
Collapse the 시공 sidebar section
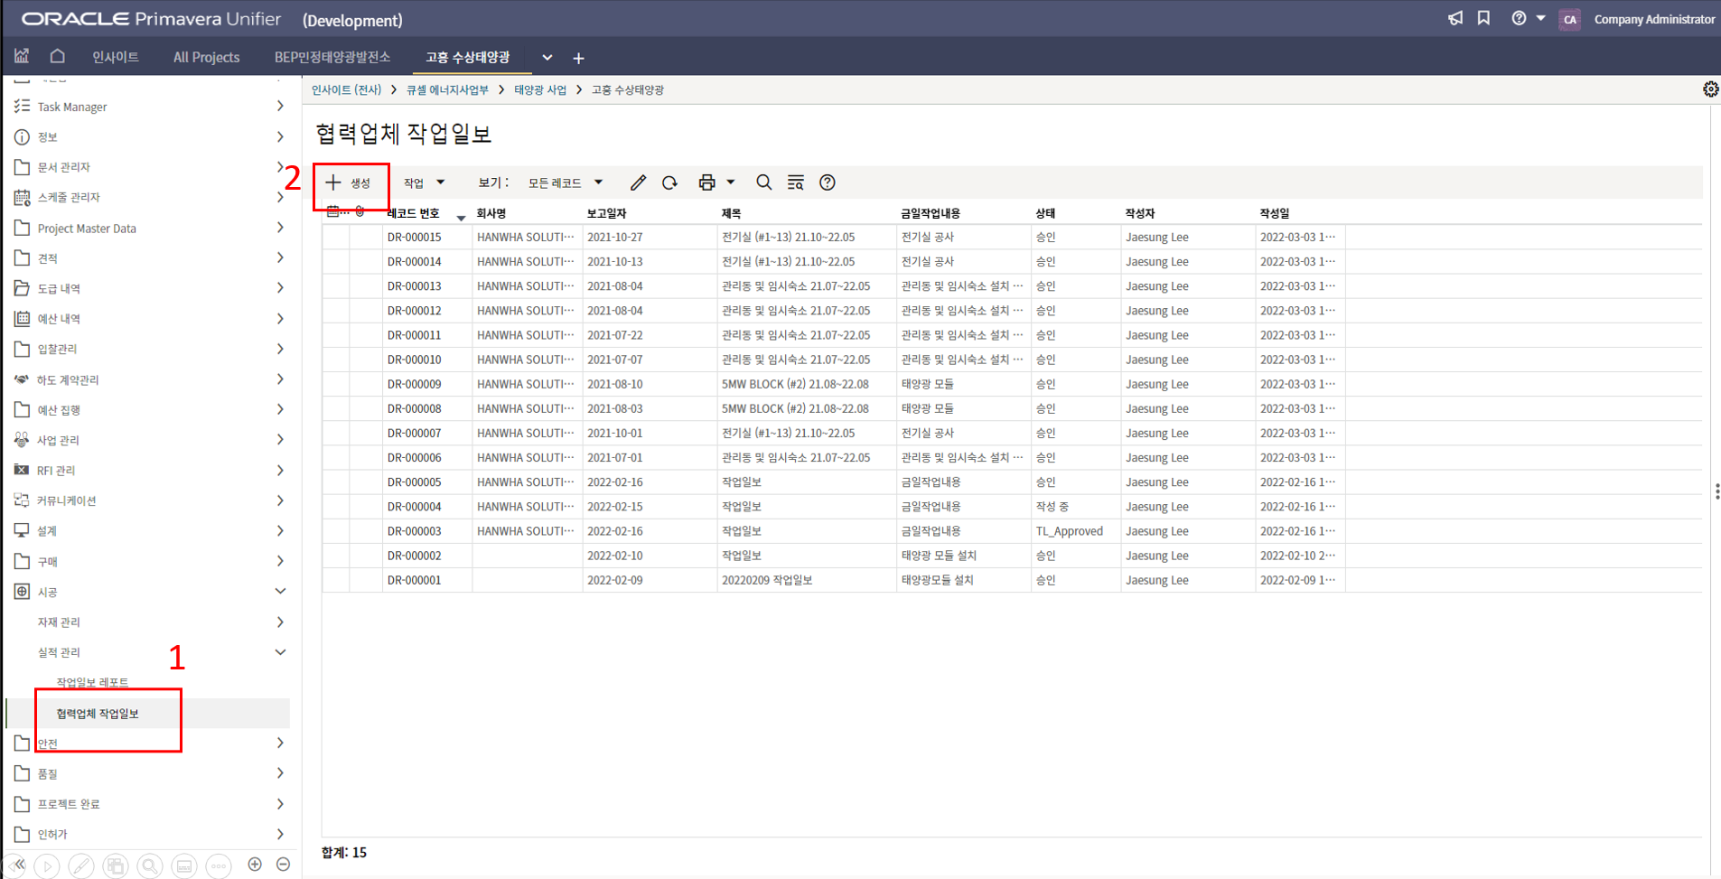(280, 592)
